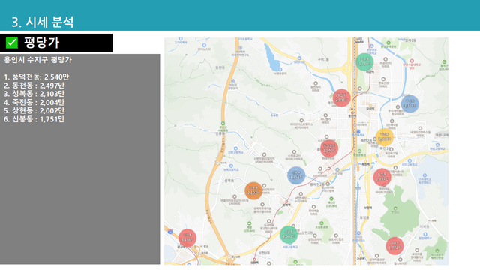Click the orange 2,103만 성복동 map marker

tap(253, 190)
